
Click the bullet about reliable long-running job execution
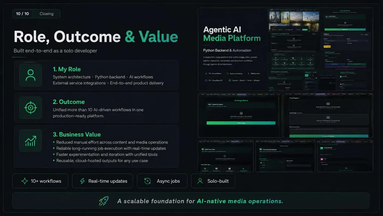click(x=109, y=148)
